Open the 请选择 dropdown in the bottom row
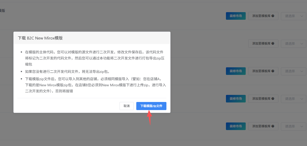This screenshot has width=307, height=146. [294, 126]
